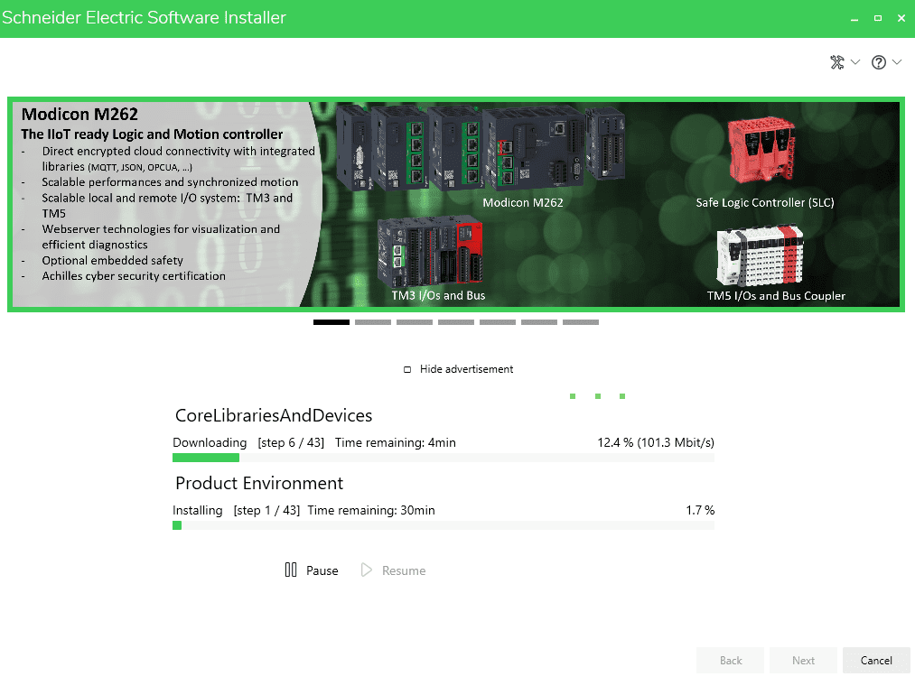Screen dimensions: 915x686
Task: Click 'Time remaining: 30min' text
Action: [371, 510]
